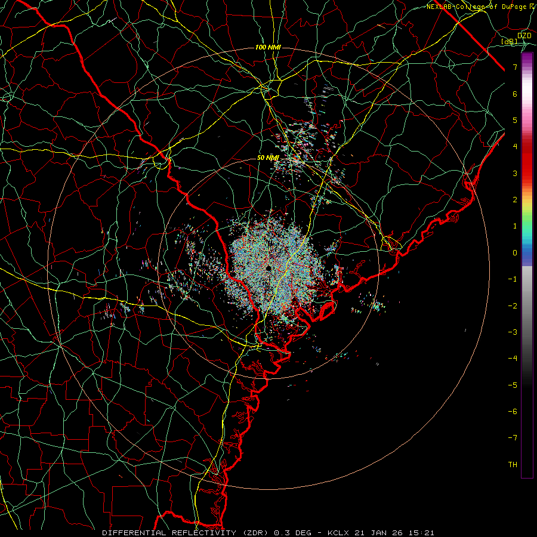Click the "0.3 DEG" elevation angle text

point(292,533)
